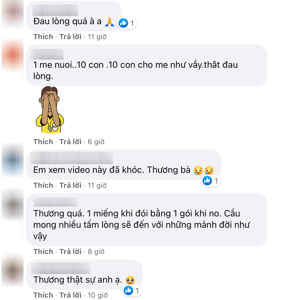
Task: Open the '8 giờ' timestamp link
Action: 96,252
